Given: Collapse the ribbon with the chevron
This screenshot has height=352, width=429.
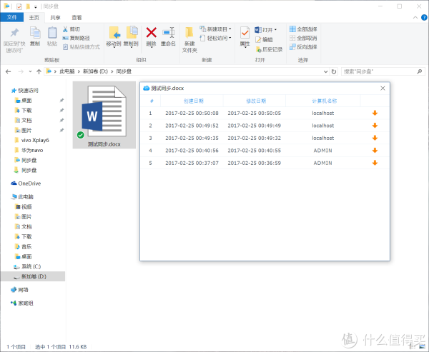Looking at the screenshot, I should click(415, 17).
